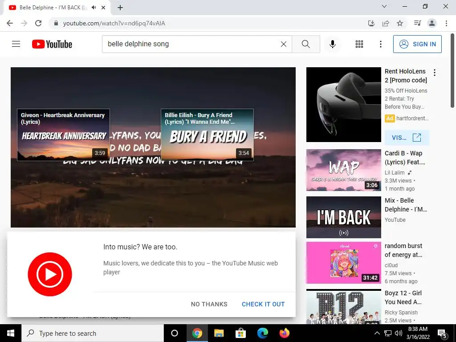This screenshot has height=342, width=456.
Task: Open Microsoft Store from the taskbar
Action: click(x=240, y=333)
